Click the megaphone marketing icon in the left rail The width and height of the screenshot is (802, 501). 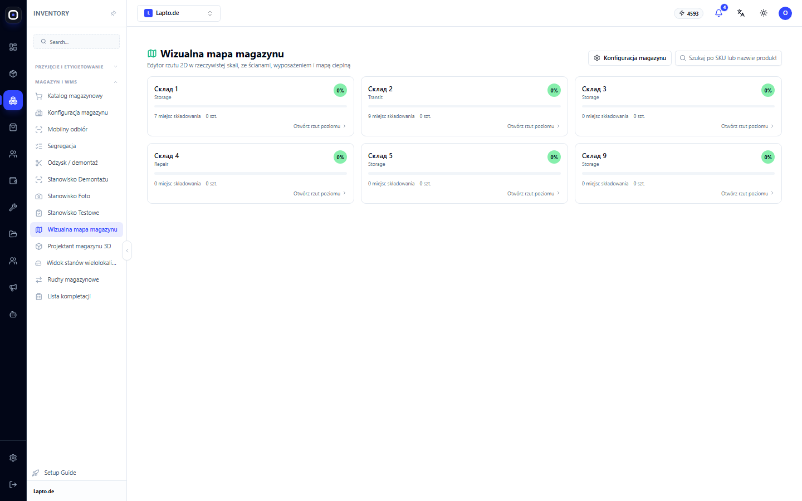click(x=13, y=287)
